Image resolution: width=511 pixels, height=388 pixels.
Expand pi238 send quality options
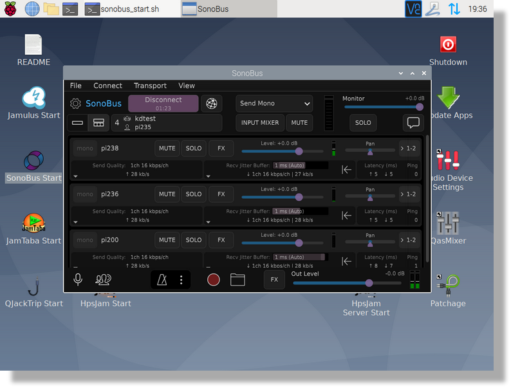pos(75,176)
